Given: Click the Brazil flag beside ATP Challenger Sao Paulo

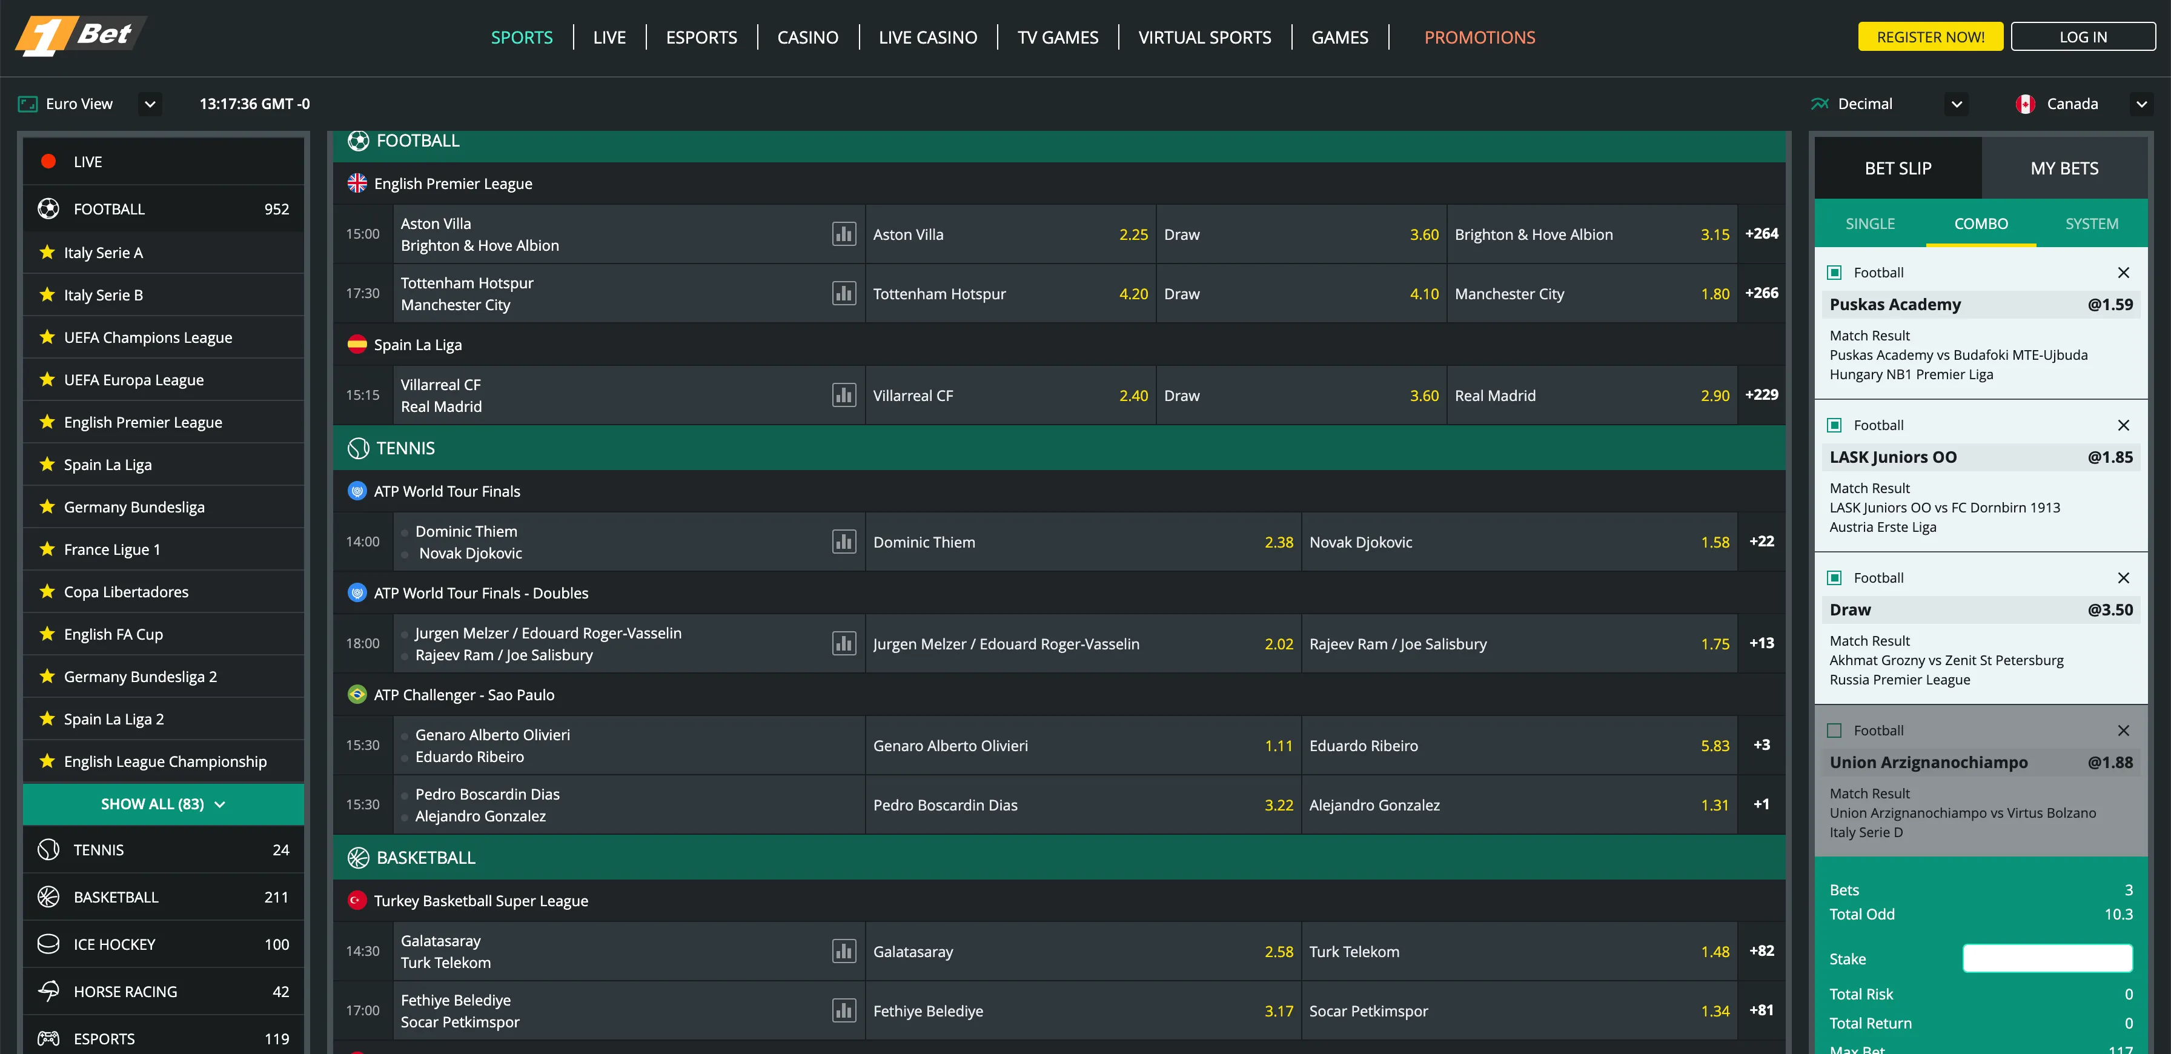Looking at the screenshot, I should coord(357,694).
